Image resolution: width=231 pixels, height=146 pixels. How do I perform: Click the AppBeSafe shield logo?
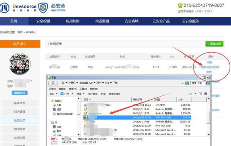tap(43, 7)
